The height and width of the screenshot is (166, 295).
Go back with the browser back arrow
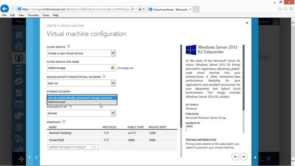[5, 9]
